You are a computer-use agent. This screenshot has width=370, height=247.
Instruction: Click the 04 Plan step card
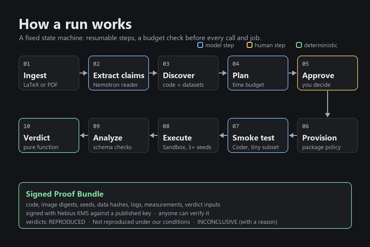[258, 73]
